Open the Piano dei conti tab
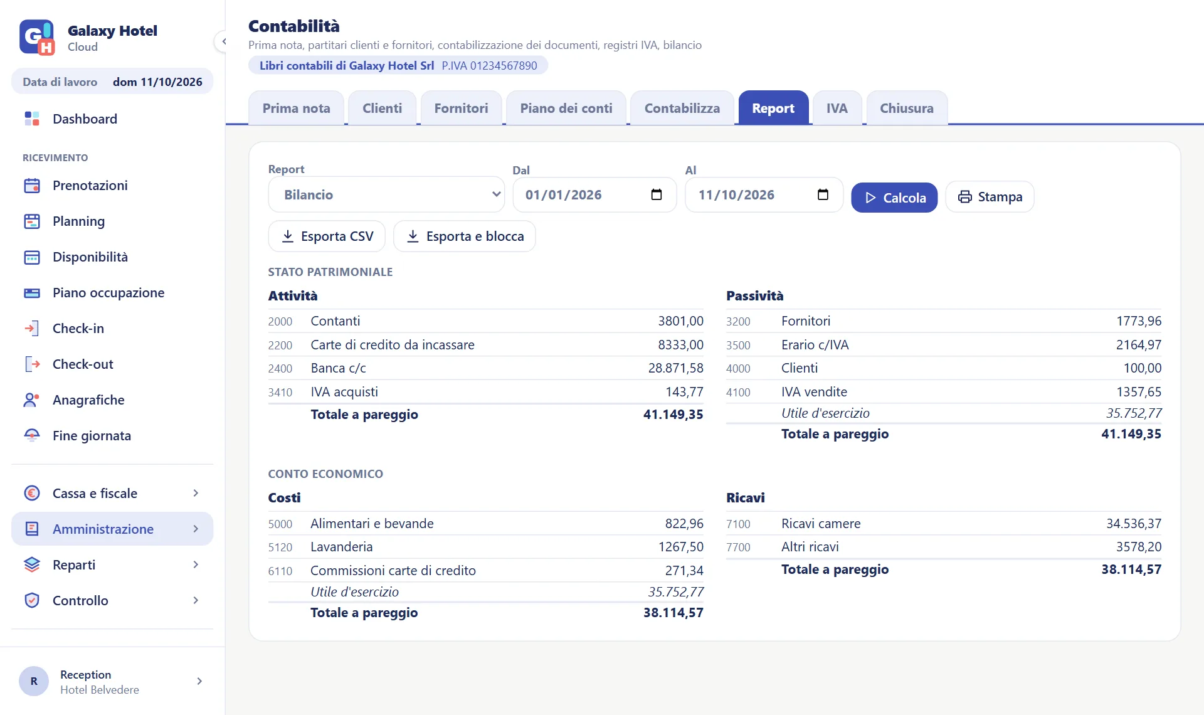The width and height of the screenshot is (1204, 715). (x=566, y=108)
